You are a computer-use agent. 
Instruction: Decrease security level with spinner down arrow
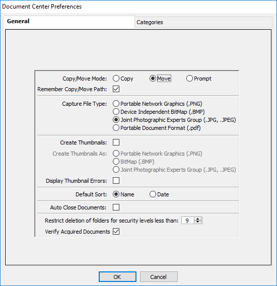tap(197, 222)
